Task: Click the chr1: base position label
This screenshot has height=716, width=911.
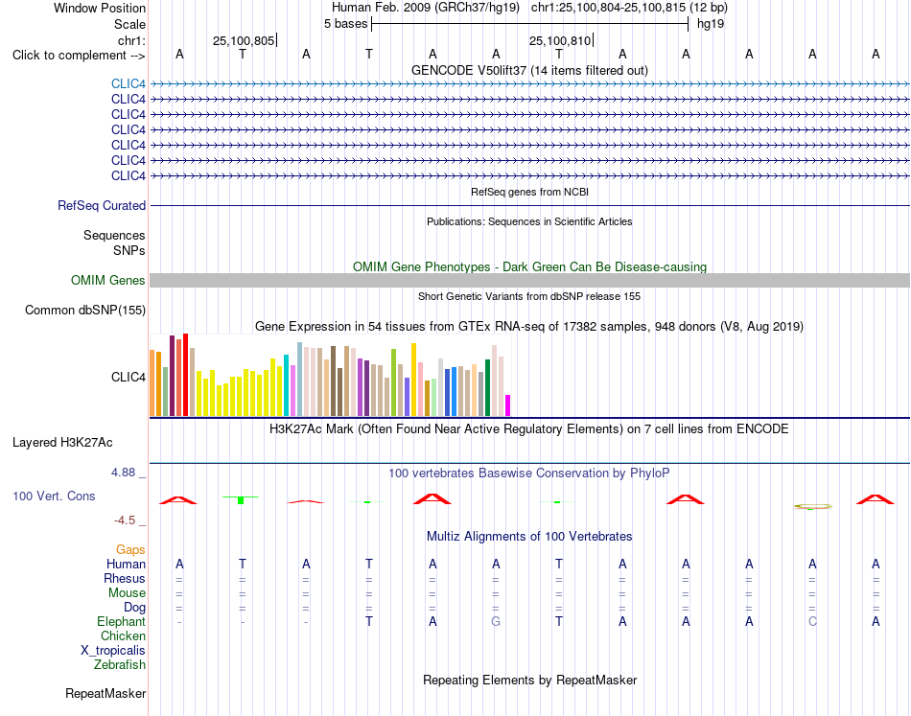Action: pos(131,40)
